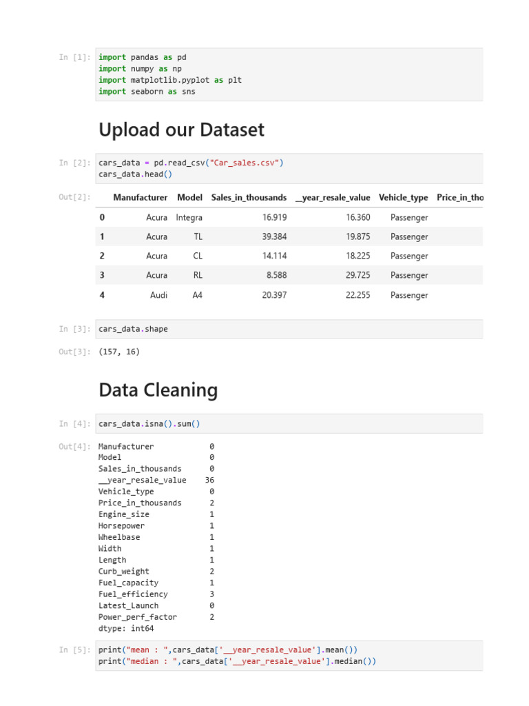Click the __year_resale_value column header
The height and width of the screenshot is (706, 529).
[333, 197]
